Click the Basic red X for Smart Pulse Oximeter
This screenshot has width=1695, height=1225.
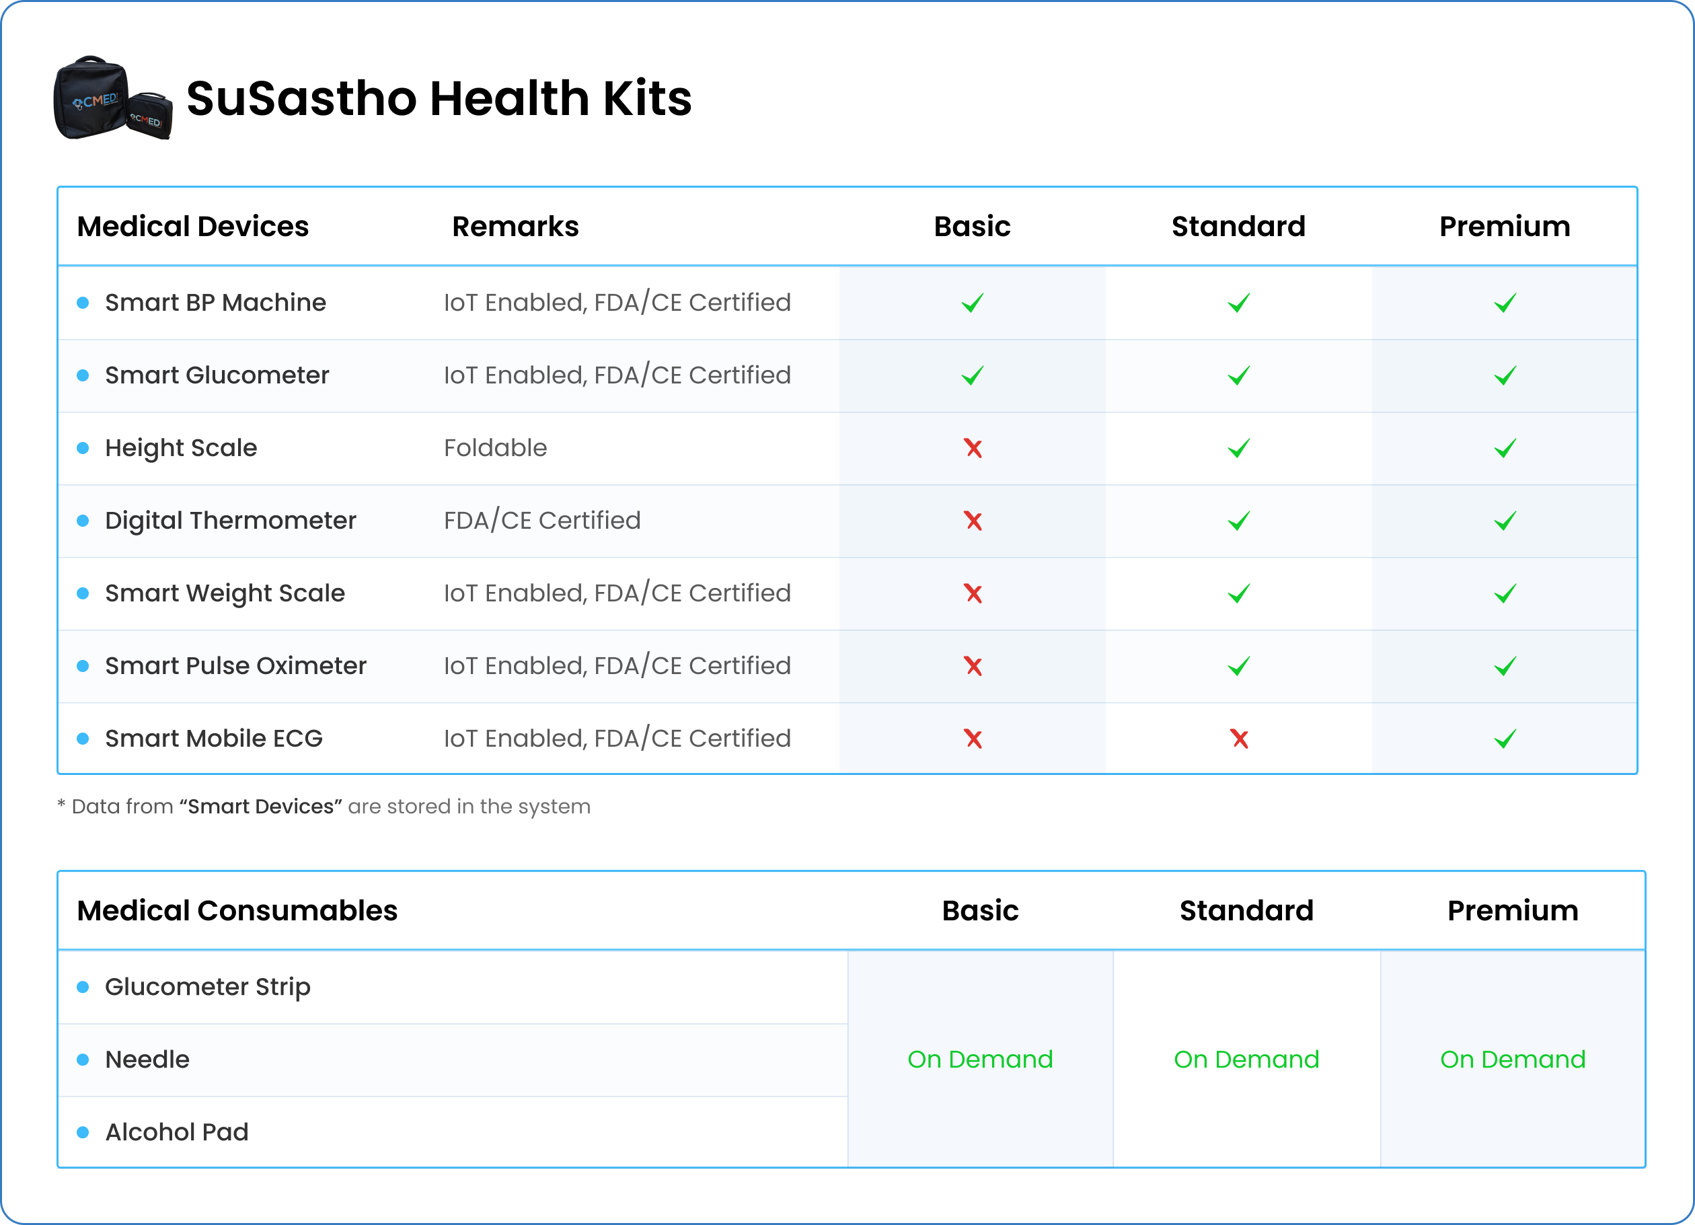[973, 666]
